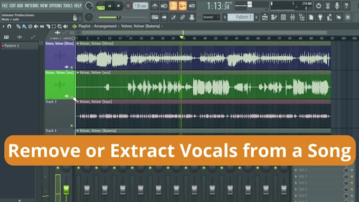
Task: Open pattern menu arrow left of Pattern 1
Action: pyautogui.click(x=225, y=17)
